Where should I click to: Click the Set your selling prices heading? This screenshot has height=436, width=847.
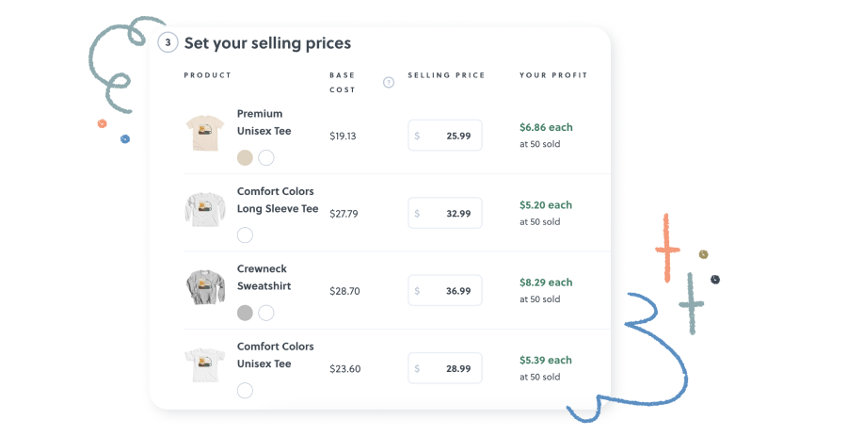(267, 43)
